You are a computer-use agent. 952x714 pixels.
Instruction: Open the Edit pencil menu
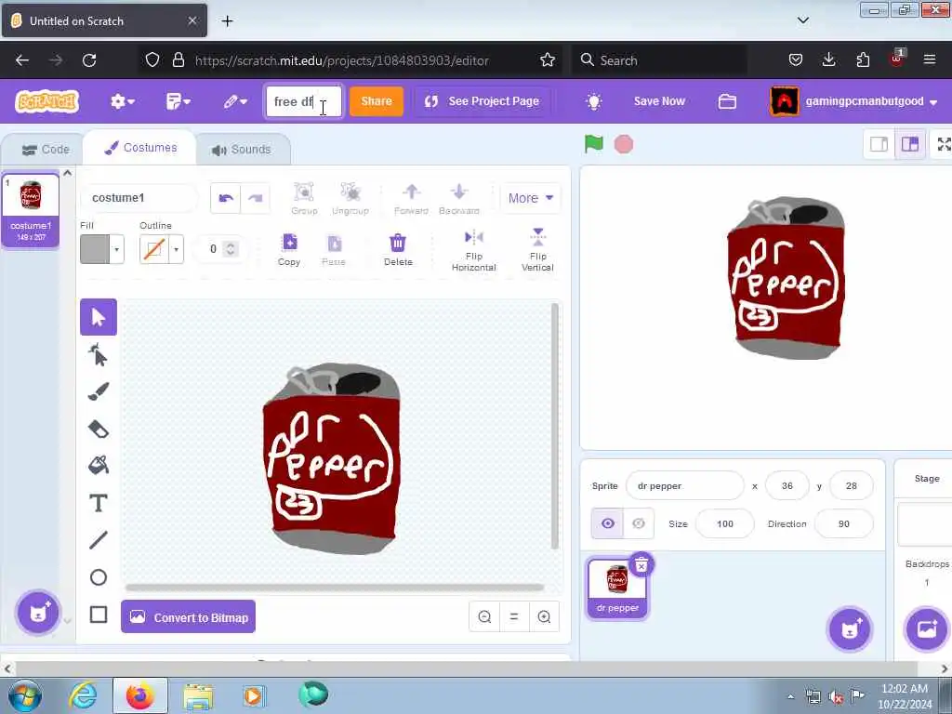point(235,101)
